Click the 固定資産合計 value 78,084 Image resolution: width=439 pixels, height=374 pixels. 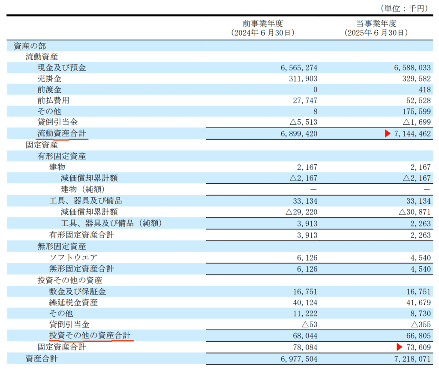click(x=303, y=347)
